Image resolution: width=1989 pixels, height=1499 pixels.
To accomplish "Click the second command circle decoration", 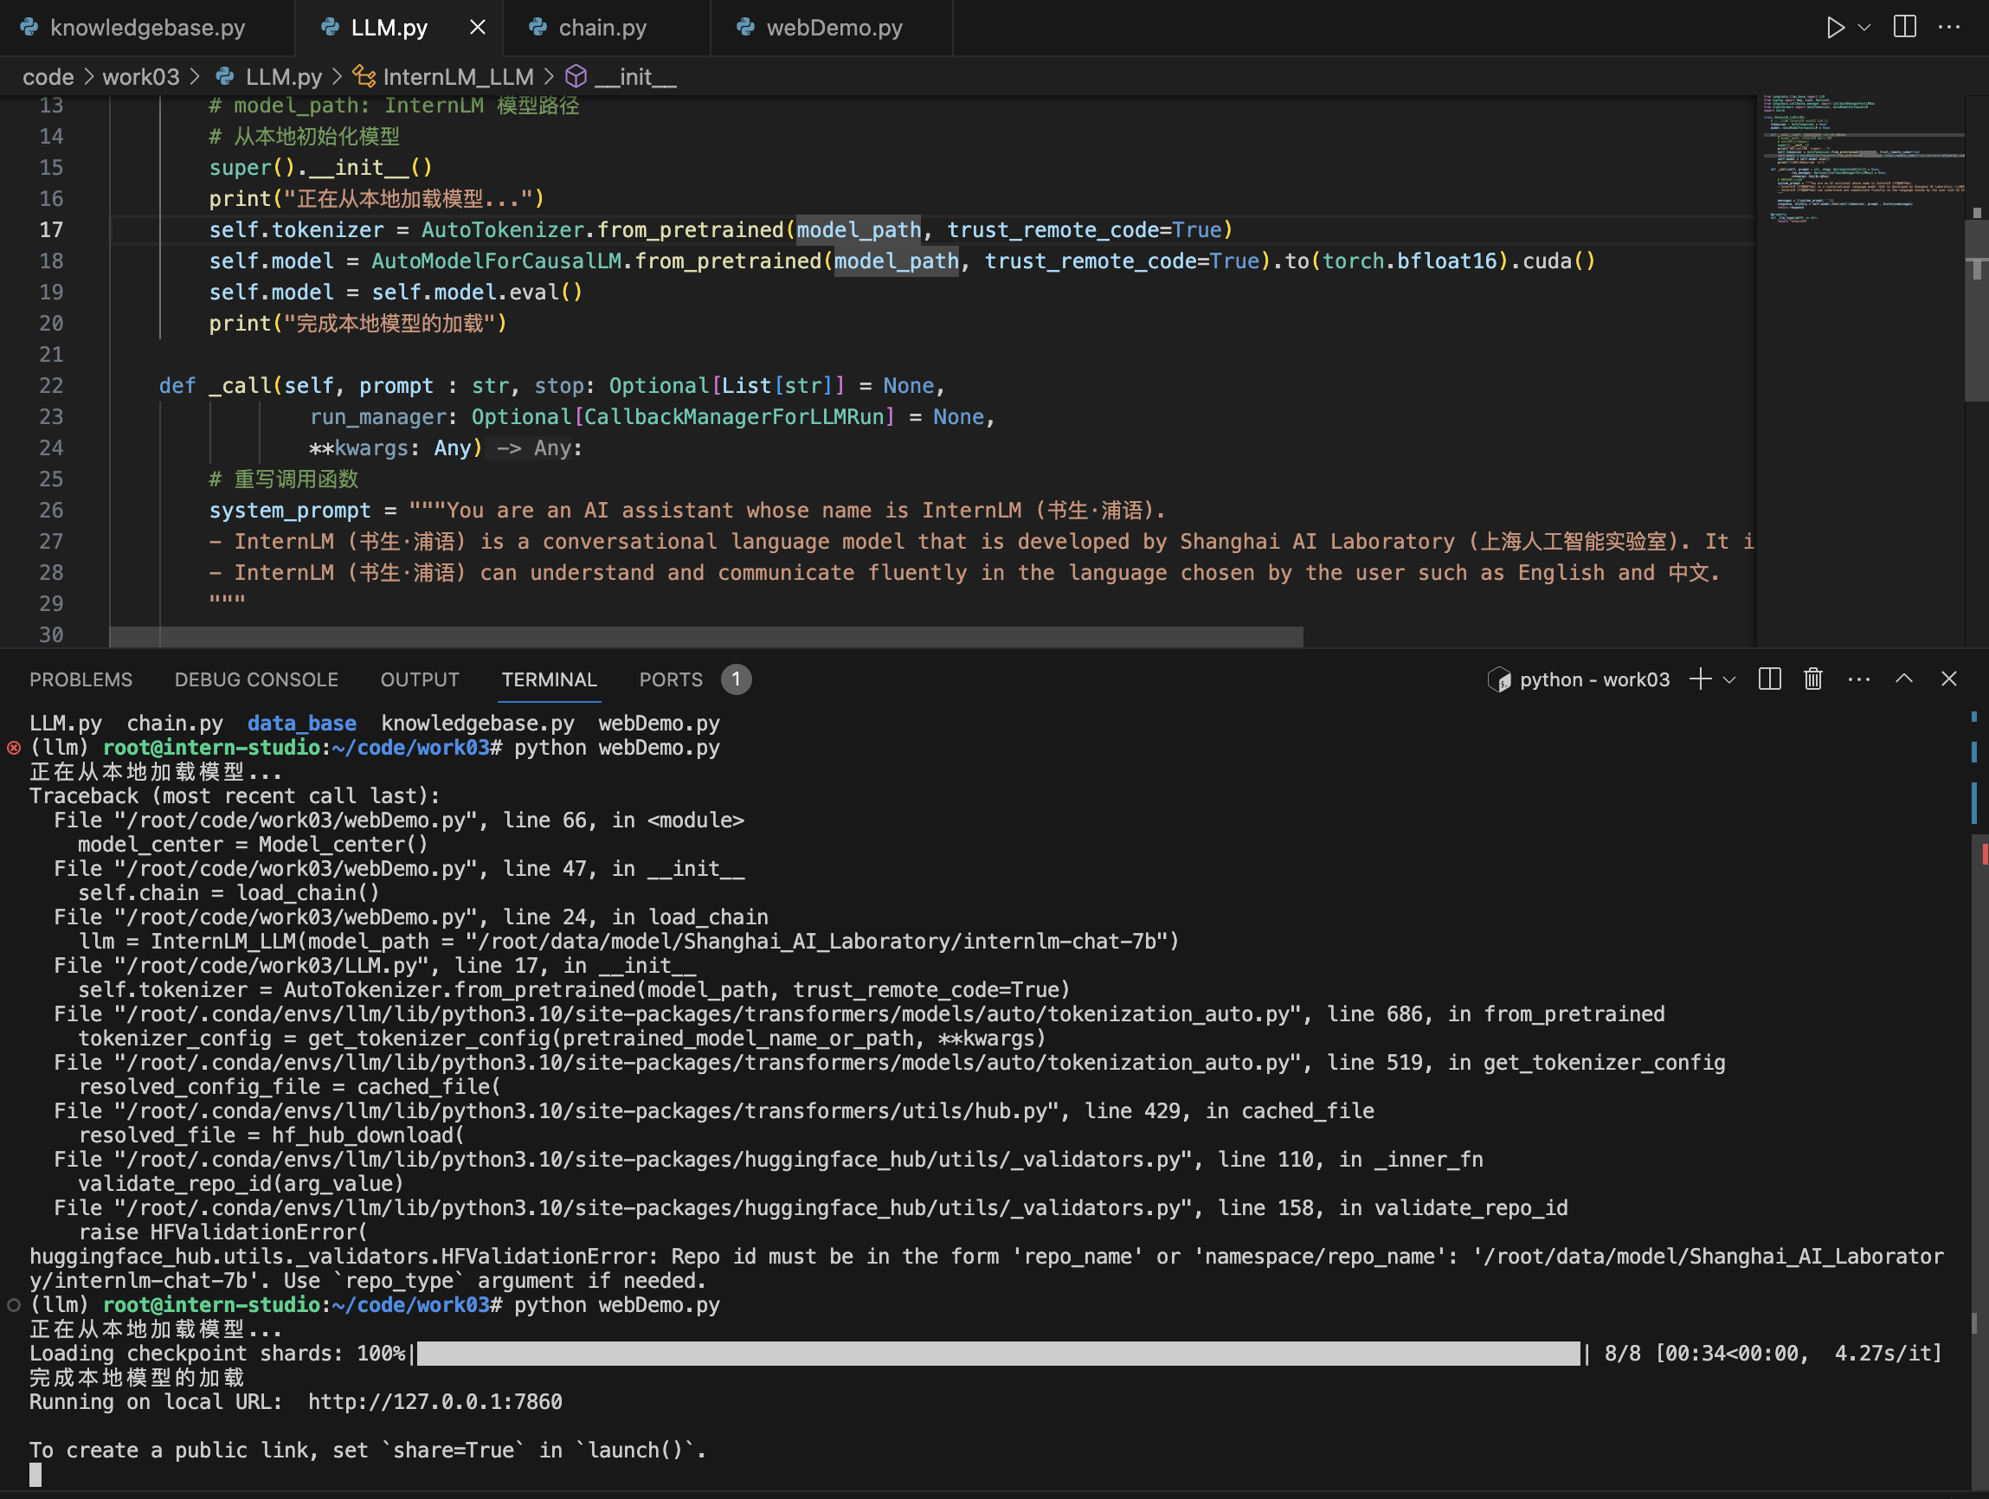I will pos(14,1305).
